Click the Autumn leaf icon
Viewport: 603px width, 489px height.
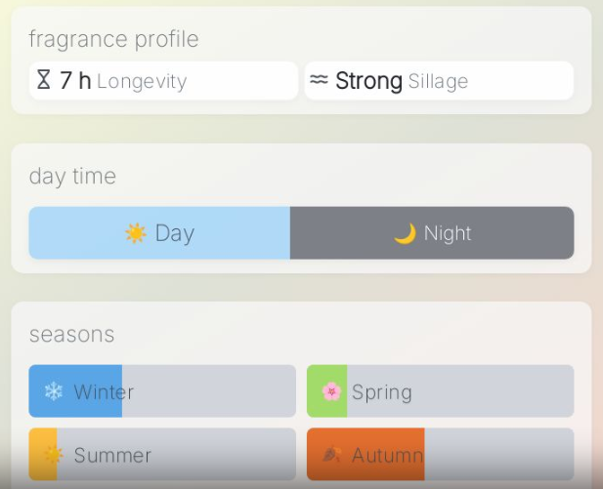point(331,455)
